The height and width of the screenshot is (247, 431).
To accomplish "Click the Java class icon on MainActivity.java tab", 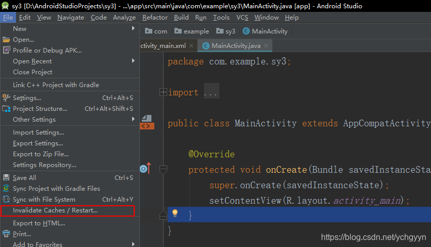I will click(x=206, y=46).
